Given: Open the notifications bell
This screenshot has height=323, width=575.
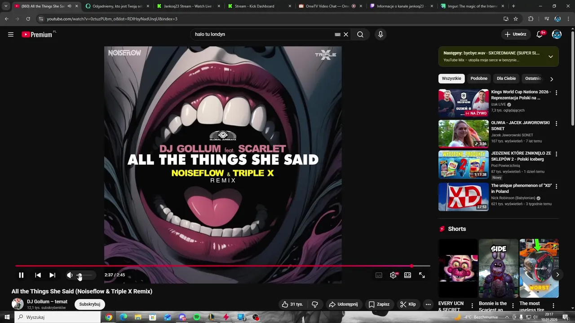Looking at the screenshot, I should click(540, 35).
